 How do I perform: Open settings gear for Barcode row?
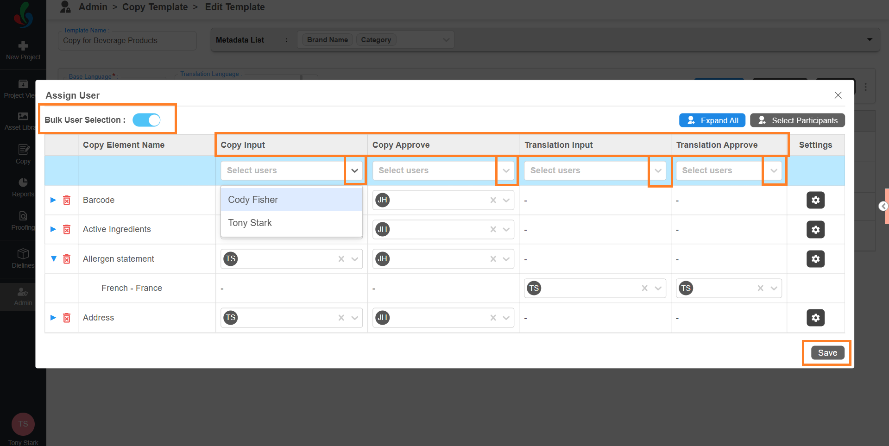[x=815, y=200]
